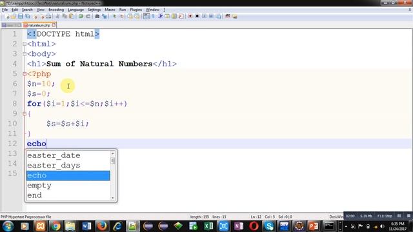Select easter_date in autocomplete list
The width and height of the screenshot is (413, 232).
[x=68, y=155]
